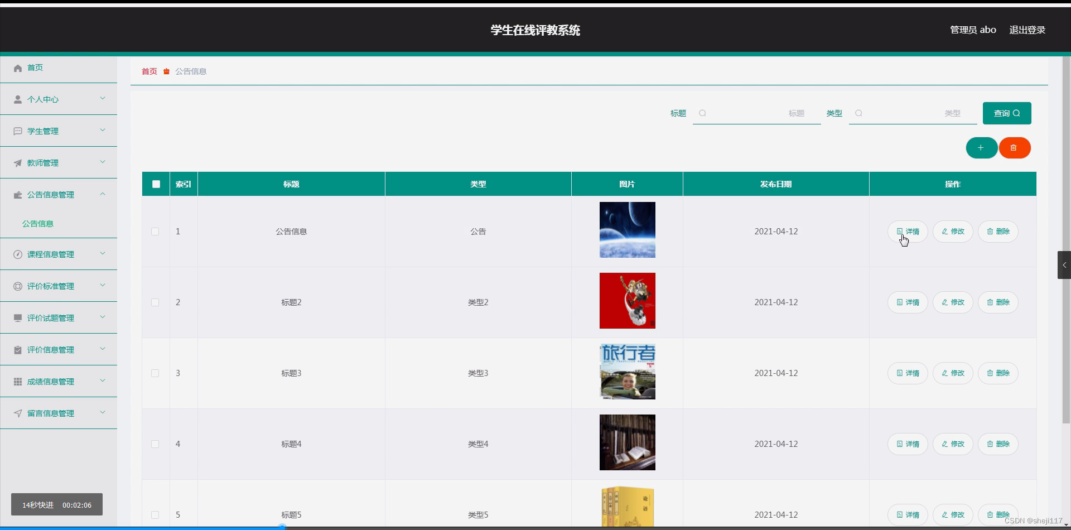Open the 公告信息 submenu item

38,223
